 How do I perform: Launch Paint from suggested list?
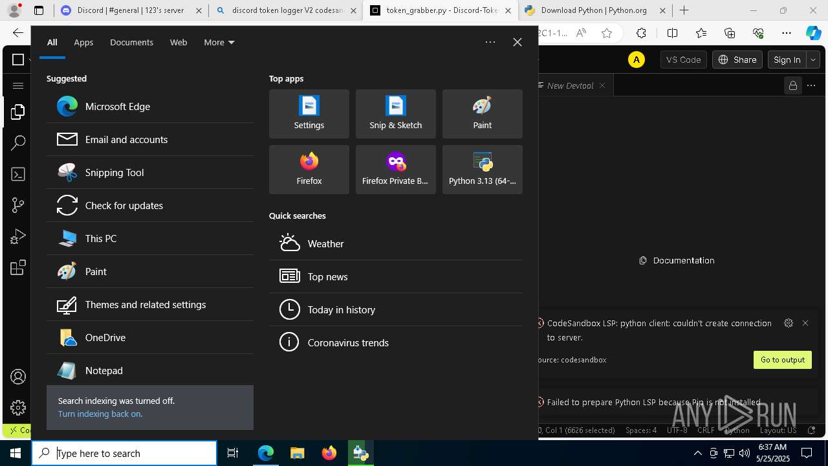(150, 271)
